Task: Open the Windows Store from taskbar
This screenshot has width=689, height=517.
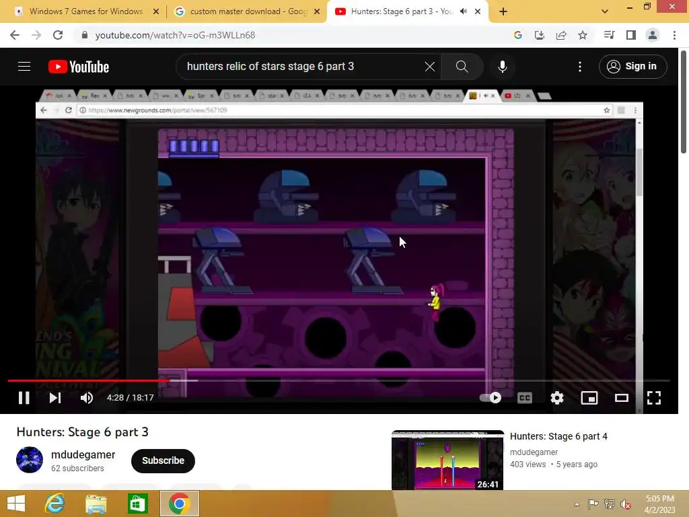Action: (x=137, y=504)
